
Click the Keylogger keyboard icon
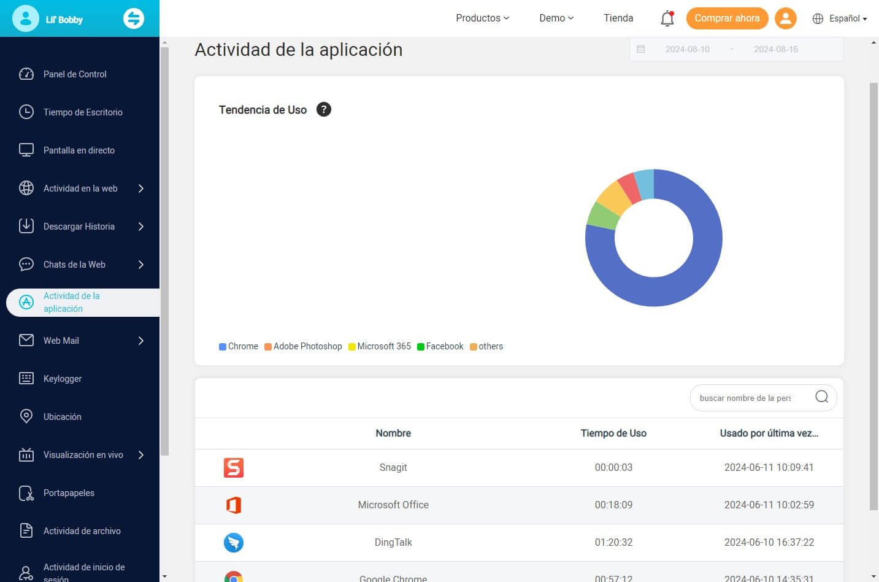[26, 378]
